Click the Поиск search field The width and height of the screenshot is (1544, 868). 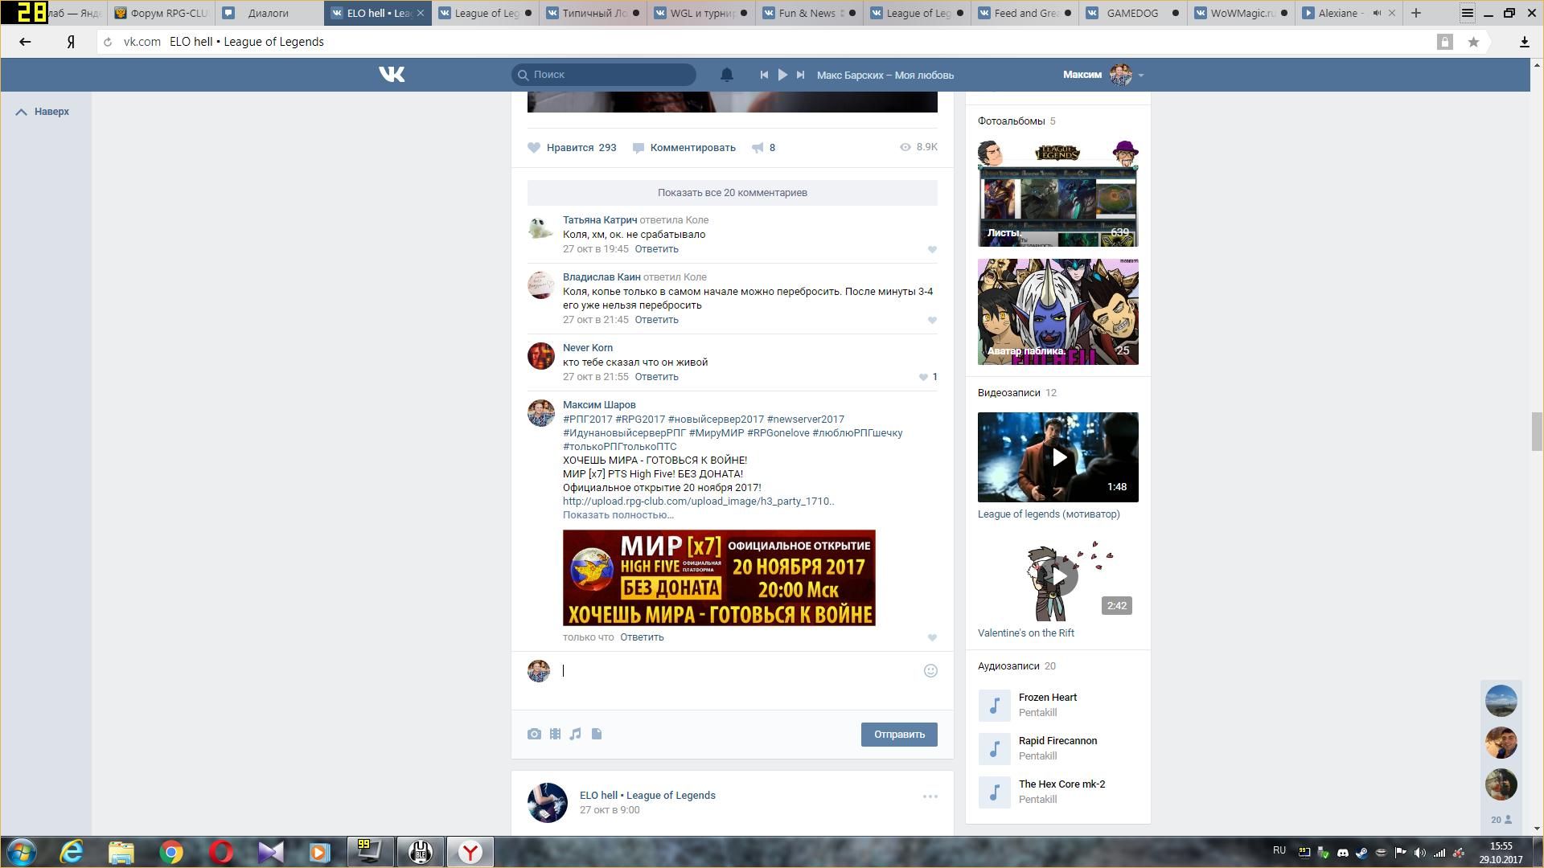click(603, 75)
